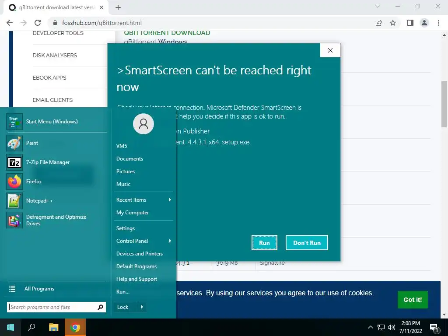Toggle Chrome side panel icon

[x=410, y=23]
